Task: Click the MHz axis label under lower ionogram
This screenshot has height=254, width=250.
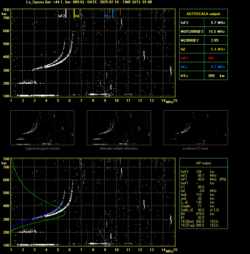Action: (170, 251)
